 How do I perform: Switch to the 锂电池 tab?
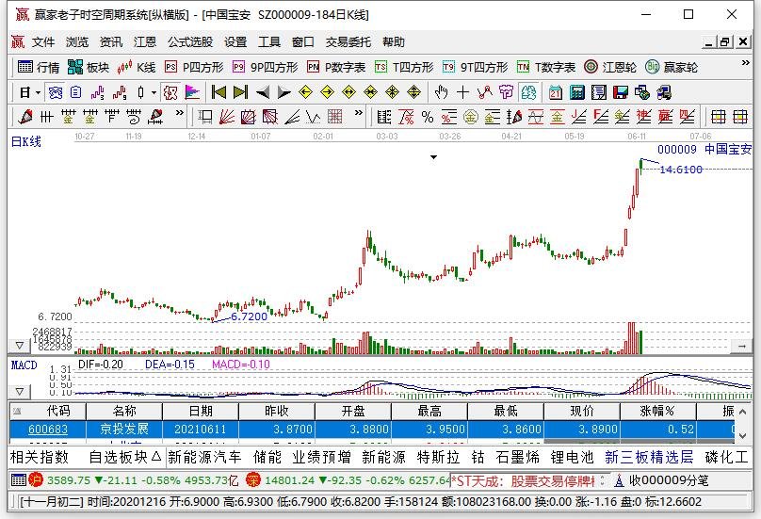pyautogui.click(x=573, y=457)
